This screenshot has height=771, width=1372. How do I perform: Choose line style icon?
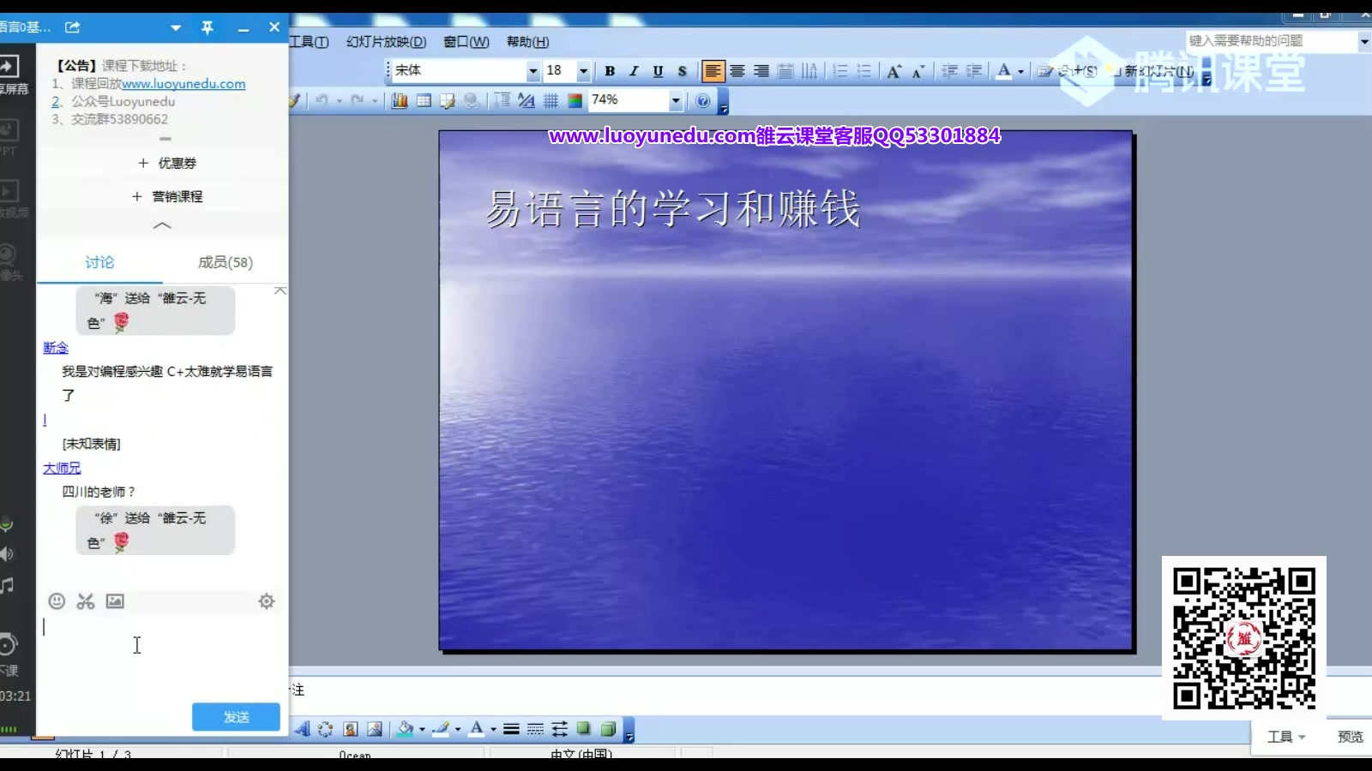coord(511,729)
